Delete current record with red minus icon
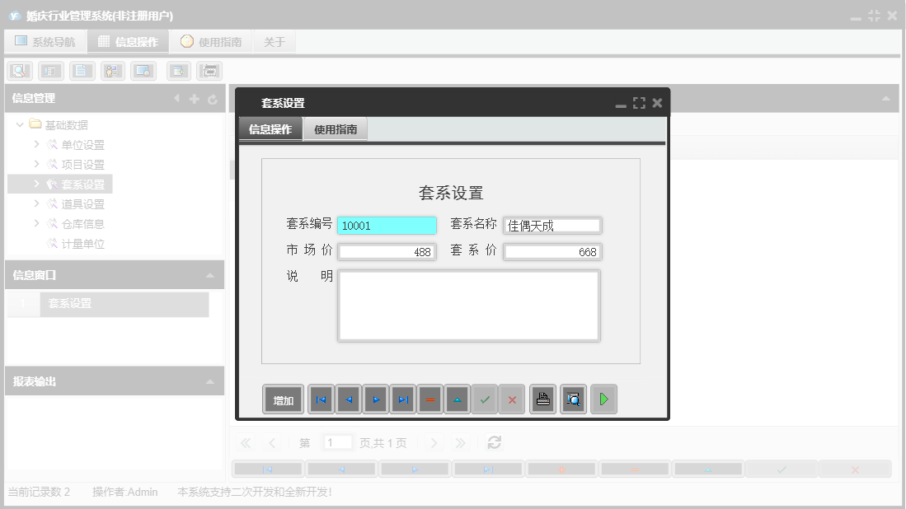 point(430,399)
